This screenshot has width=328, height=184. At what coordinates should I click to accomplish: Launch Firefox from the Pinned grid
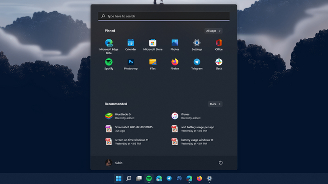coord(175,64)
